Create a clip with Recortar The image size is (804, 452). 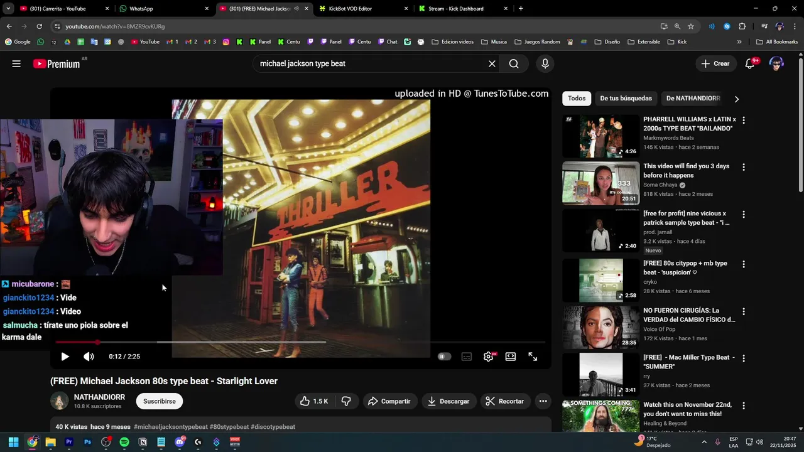pyautogui.click(x=506, y=401)
